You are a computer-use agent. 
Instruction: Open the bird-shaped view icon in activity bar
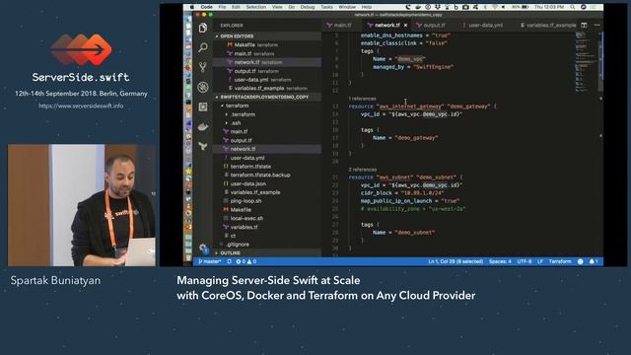click(203, 146)
